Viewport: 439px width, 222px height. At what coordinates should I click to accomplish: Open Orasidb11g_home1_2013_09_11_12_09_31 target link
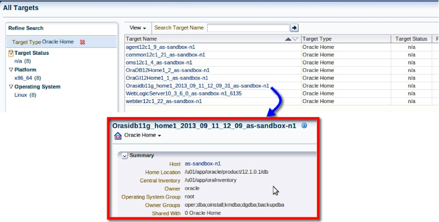pyautogui.click(x=198, y=86)
